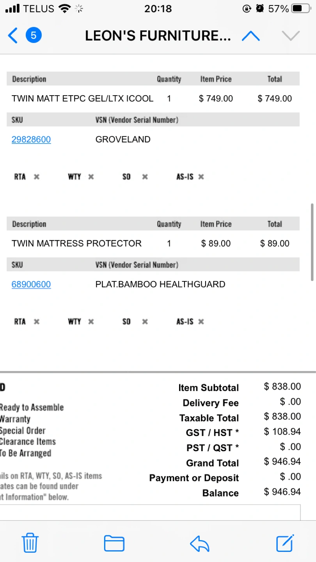This screenshot has width=316, height=562.
Task: Tap the reply arrow icon
Action: 200,543
